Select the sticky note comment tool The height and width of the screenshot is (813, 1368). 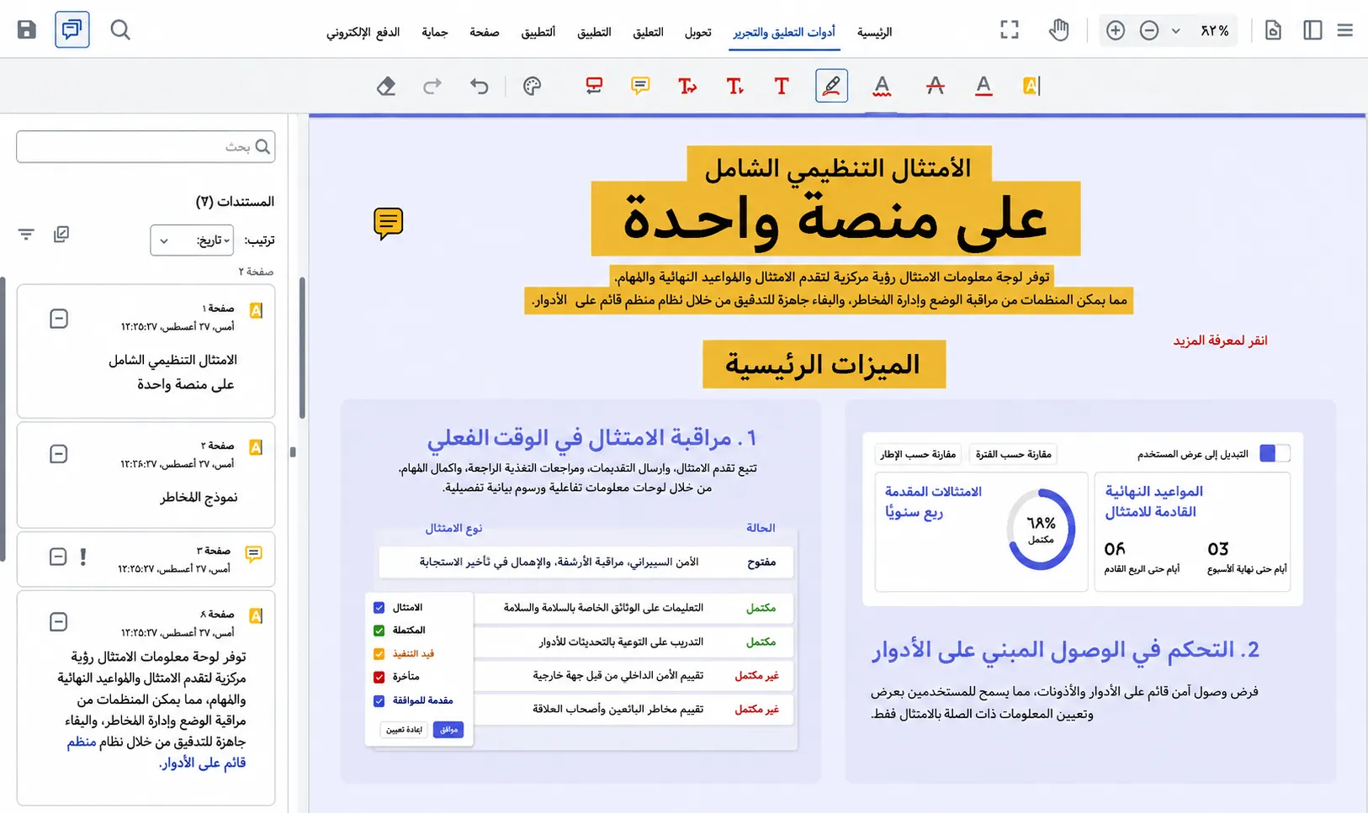(640, 86)
